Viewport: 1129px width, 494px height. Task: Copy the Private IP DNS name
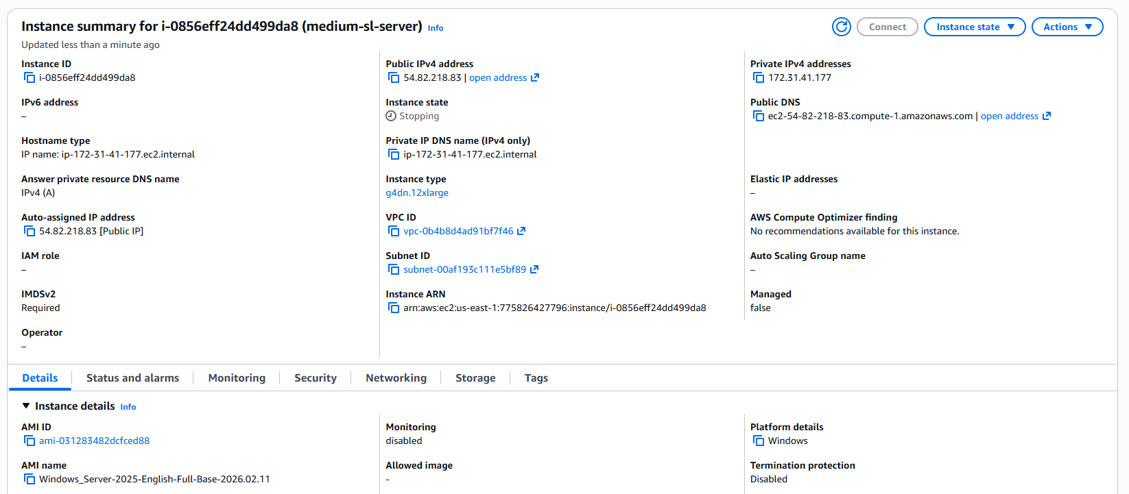394,154
